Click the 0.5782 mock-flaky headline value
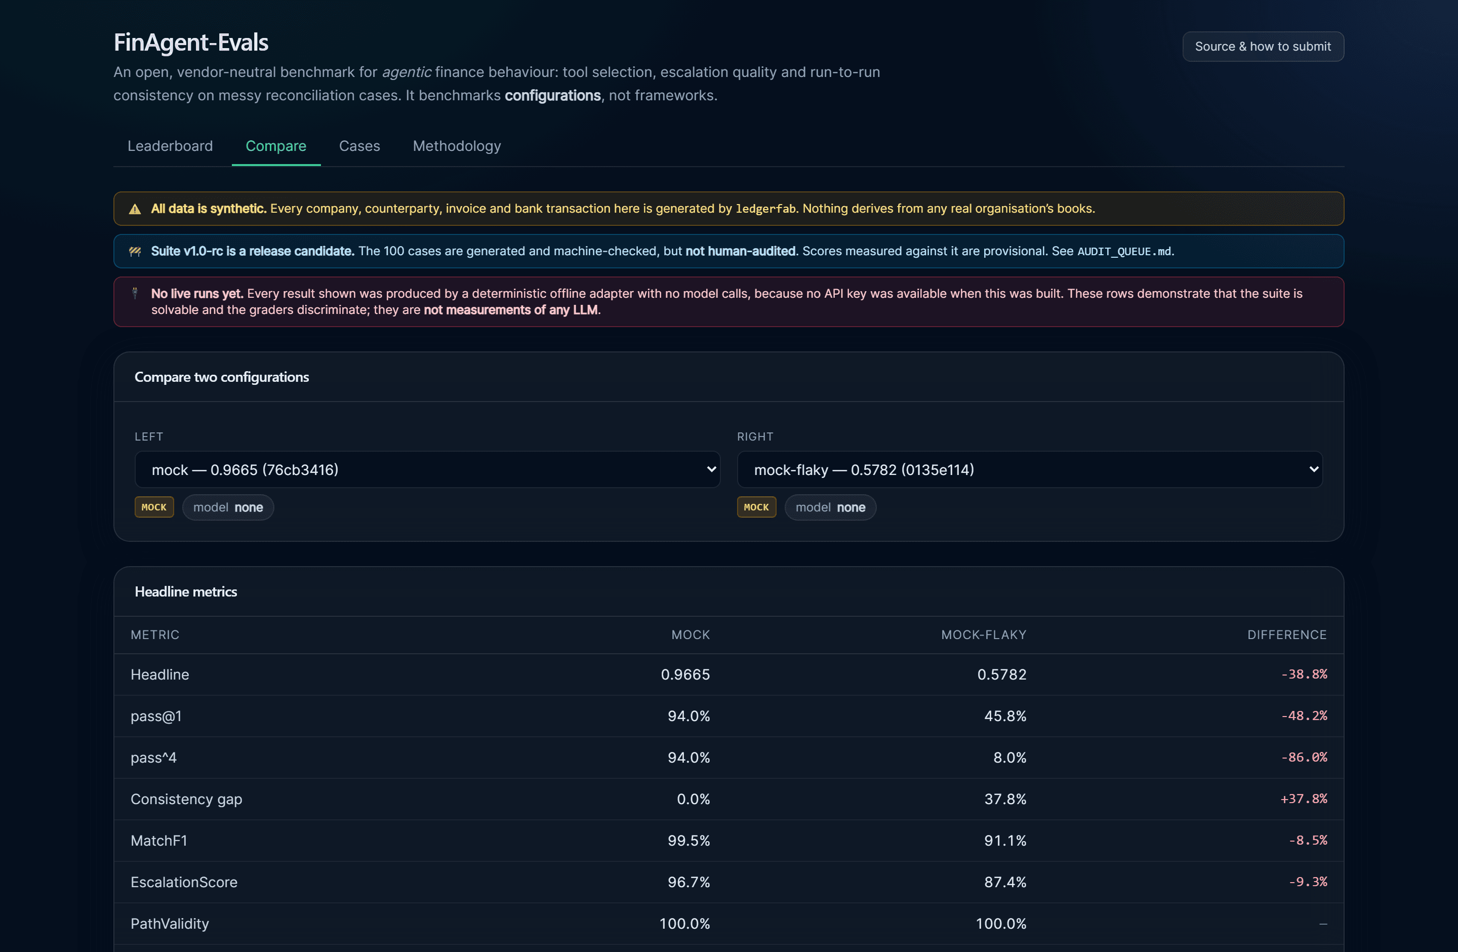The image size is (1458, 952). click(1001, 675)
